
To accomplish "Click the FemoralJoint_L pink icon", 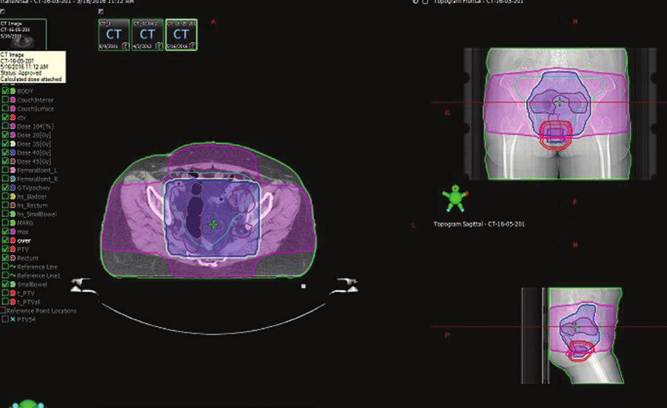I will coord(13,170).
